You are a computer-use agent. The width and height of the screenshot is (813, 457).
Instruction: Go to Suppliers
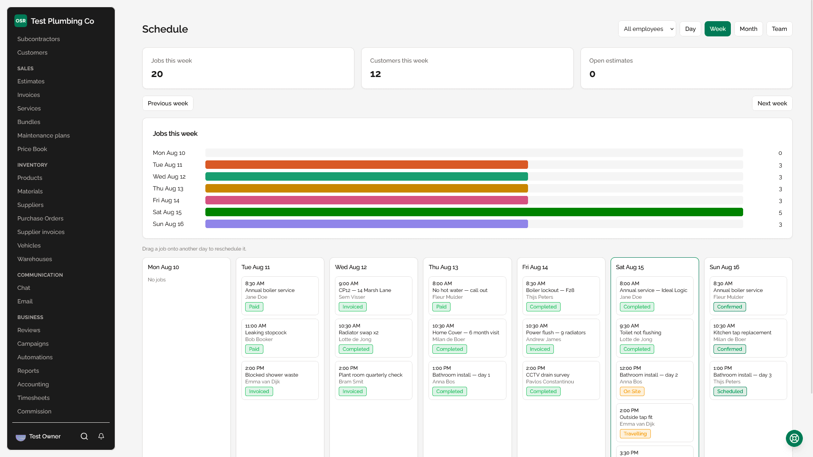(x=30, y=205)
